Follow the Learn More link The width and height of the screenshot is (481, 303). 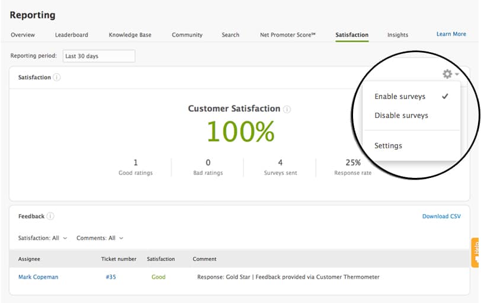point(451,34)
